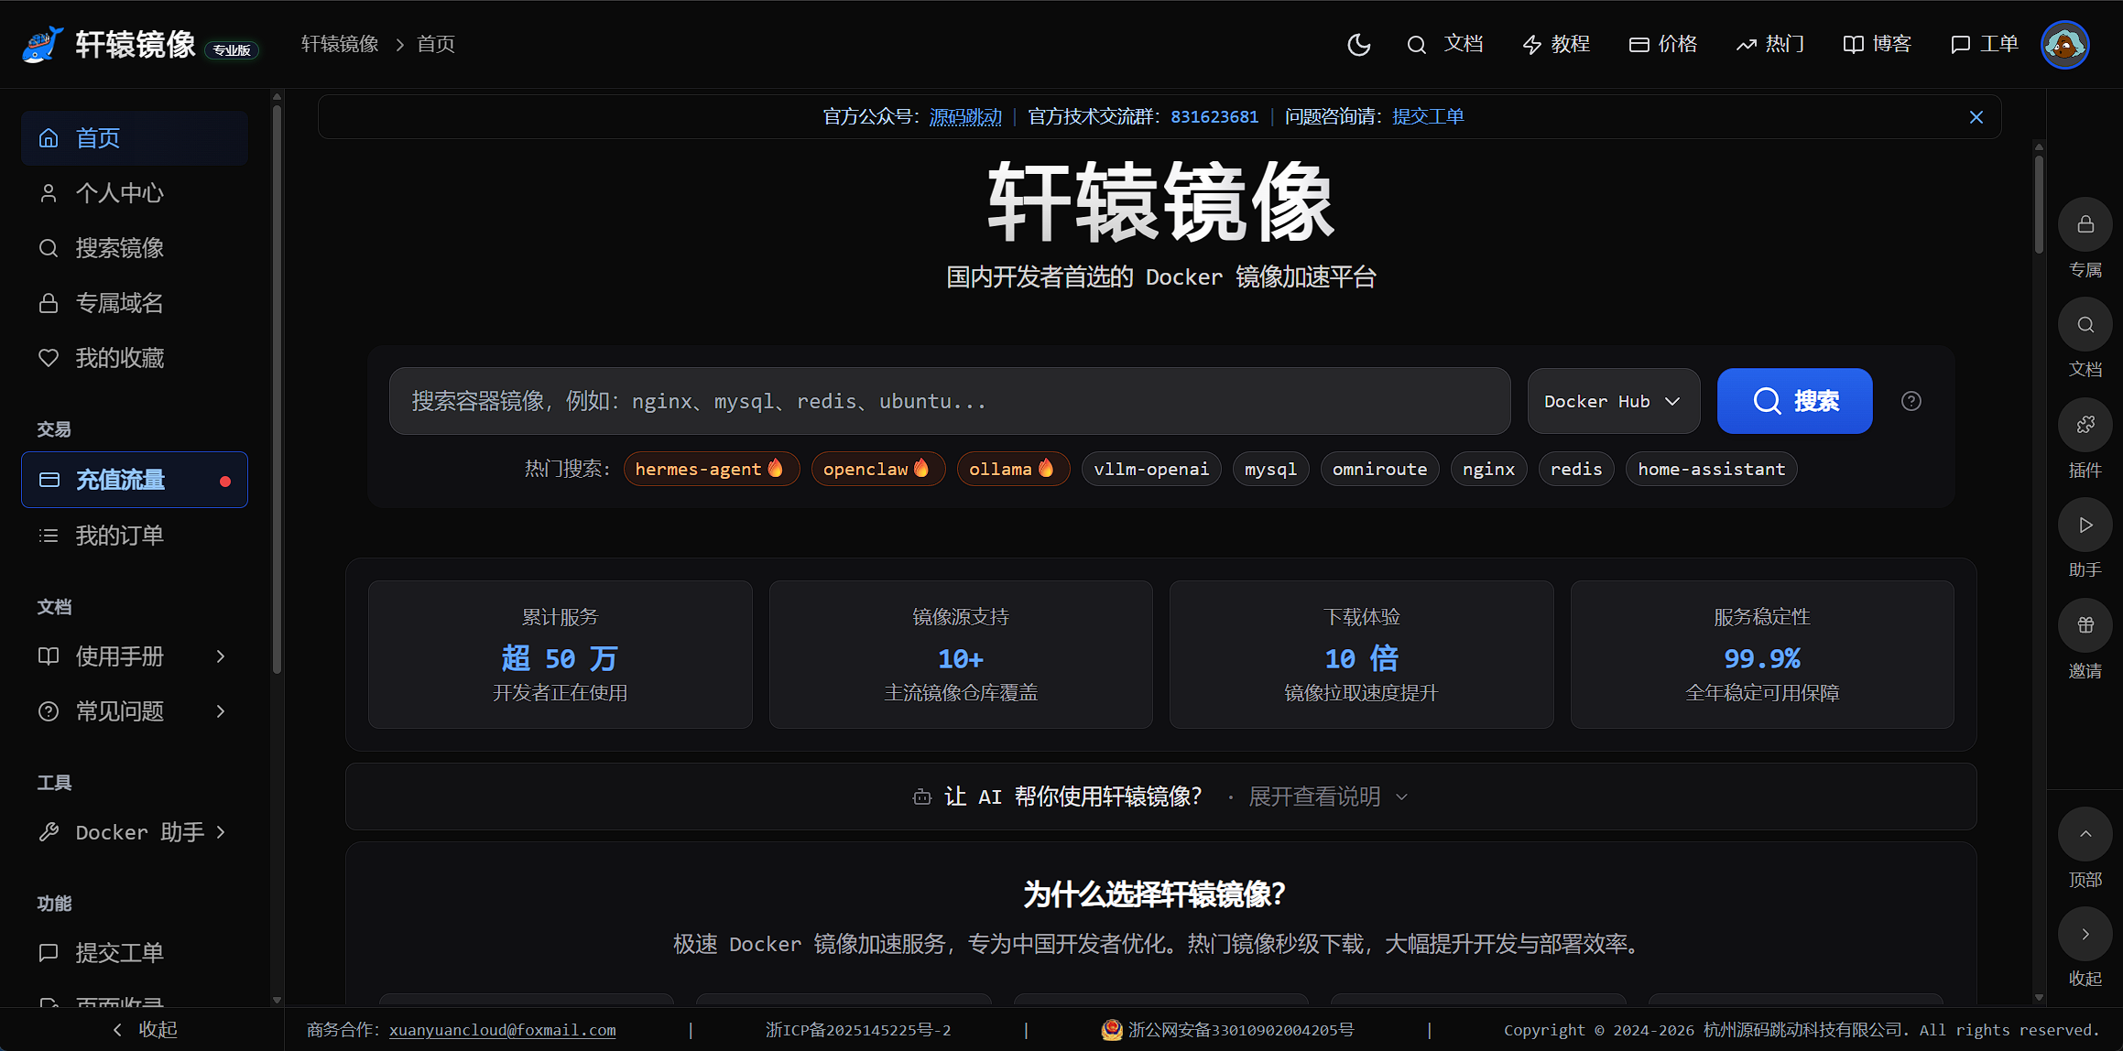2123x1051 pixels.
Task: Select the vllm-openai hot search tag
Action: [1151, 469]
